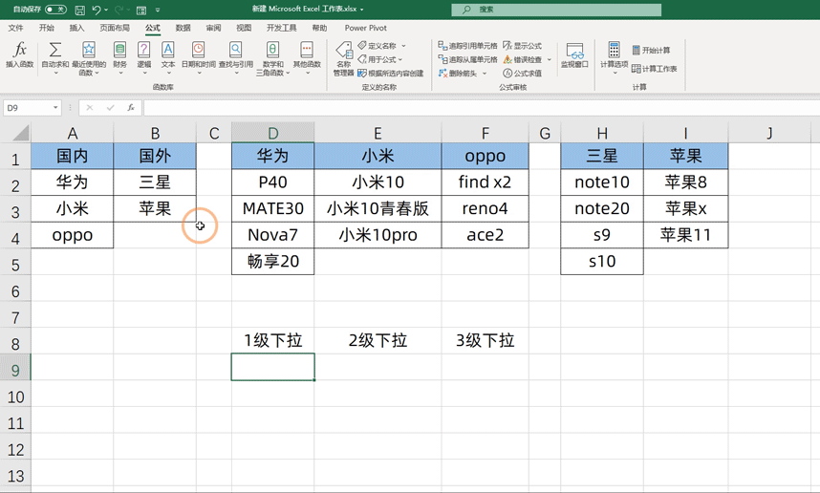Switch to the 页面布局 ribbon tab
The height and width of the screenshot is (493, 820).
[x=115, y=28]
